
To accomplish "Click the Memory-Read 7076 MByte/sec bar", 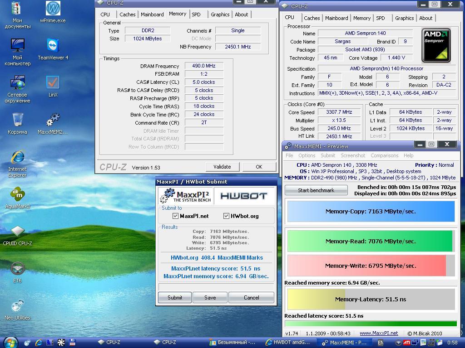I will (x=371, y=241).
